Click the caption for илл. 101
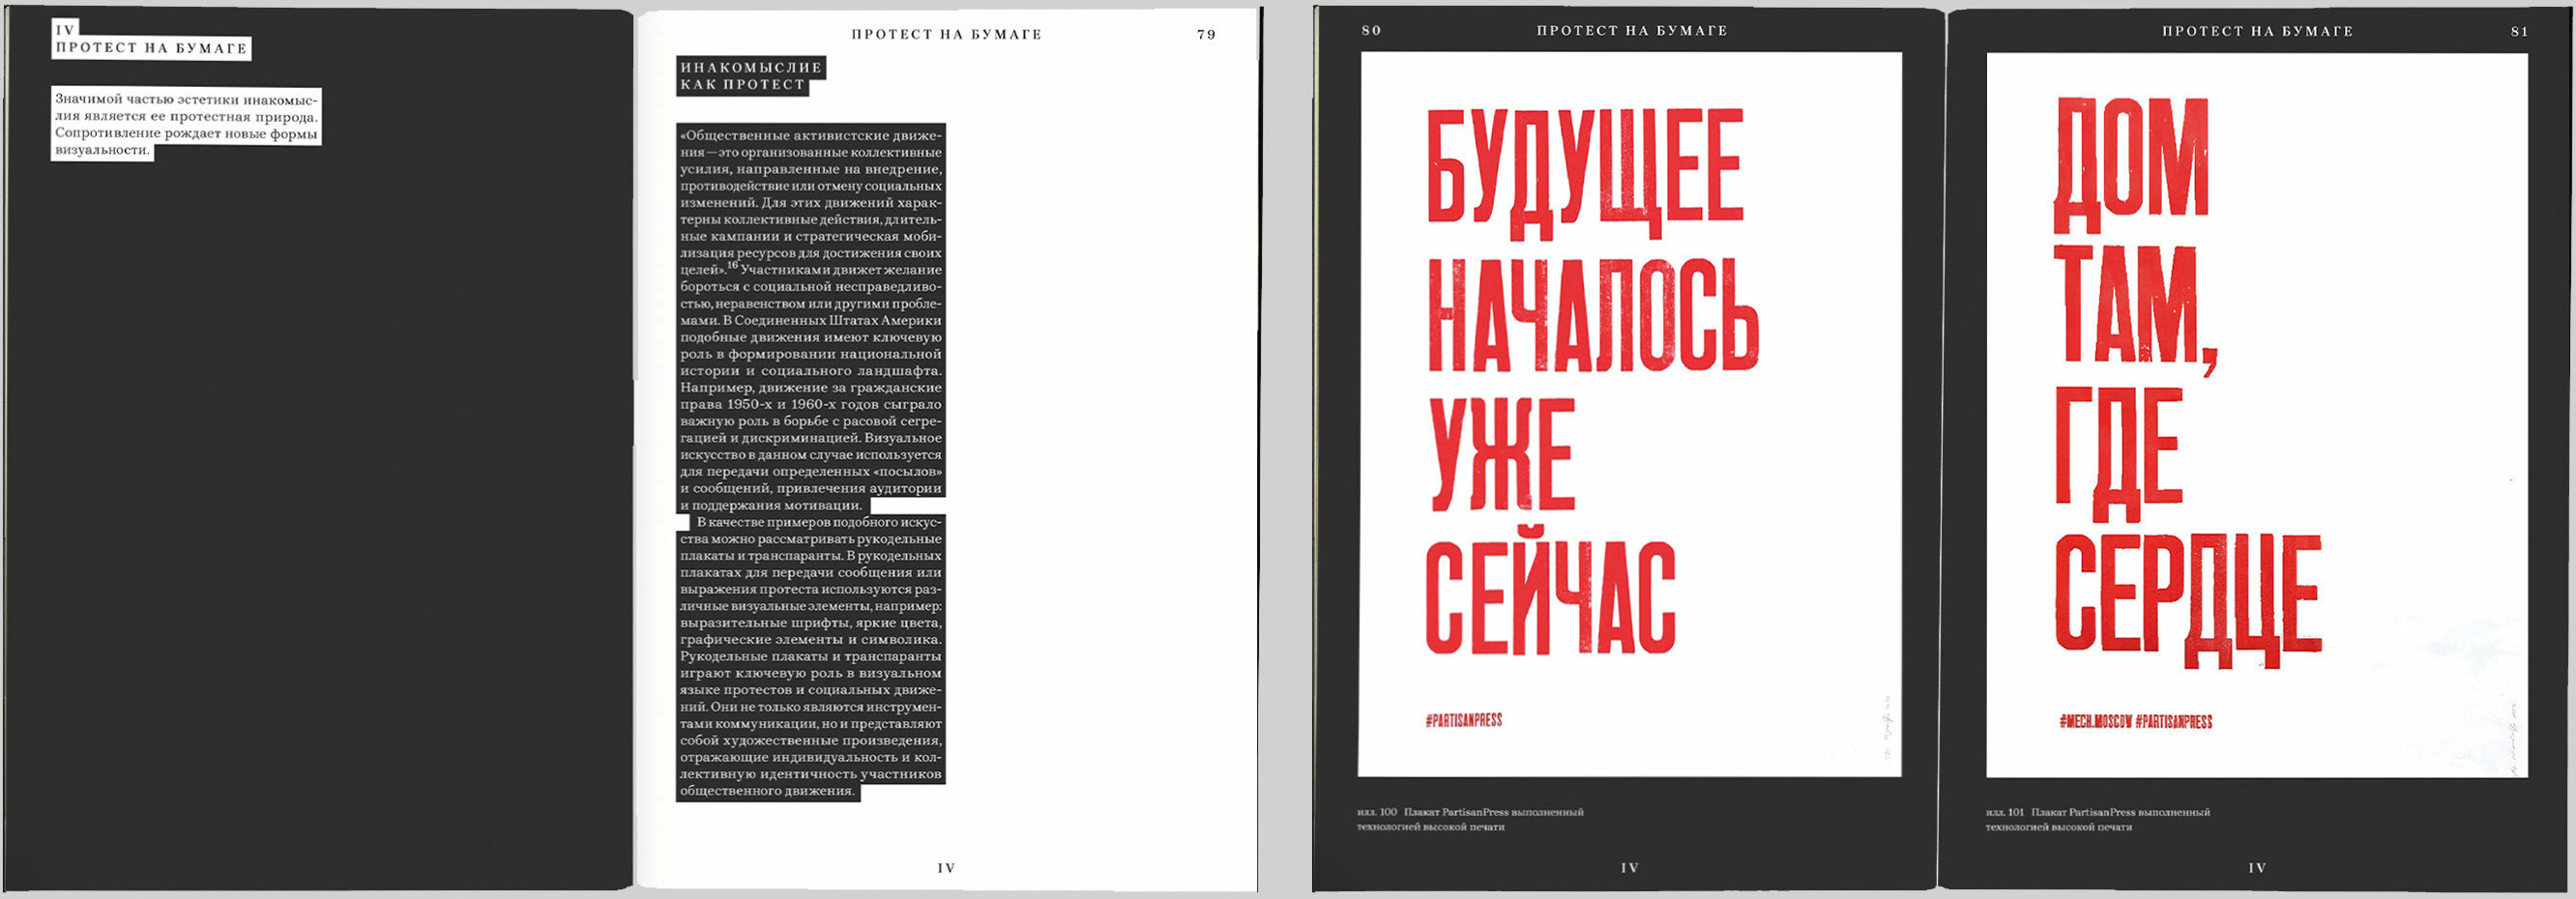2576x899 pixels. point(2097,819)
